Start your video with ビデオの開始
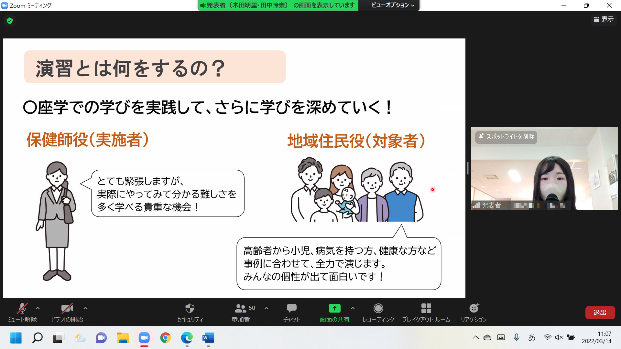 click(x=67, y=312)
